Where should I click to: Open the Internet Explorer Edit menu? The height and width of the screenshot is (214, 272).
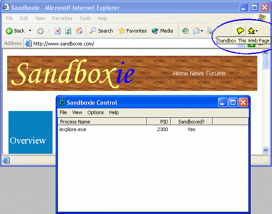tap(24, 18)
